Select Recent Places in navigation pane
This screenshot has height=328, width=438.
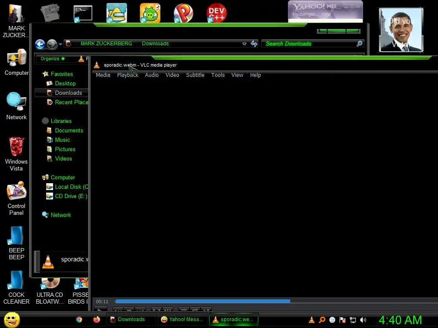[x=71, y=102]
